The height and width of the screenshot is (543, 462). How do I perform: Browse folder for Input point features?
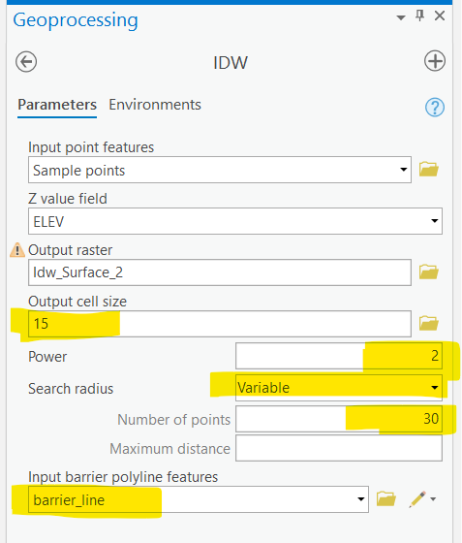(x=428, y=170)
